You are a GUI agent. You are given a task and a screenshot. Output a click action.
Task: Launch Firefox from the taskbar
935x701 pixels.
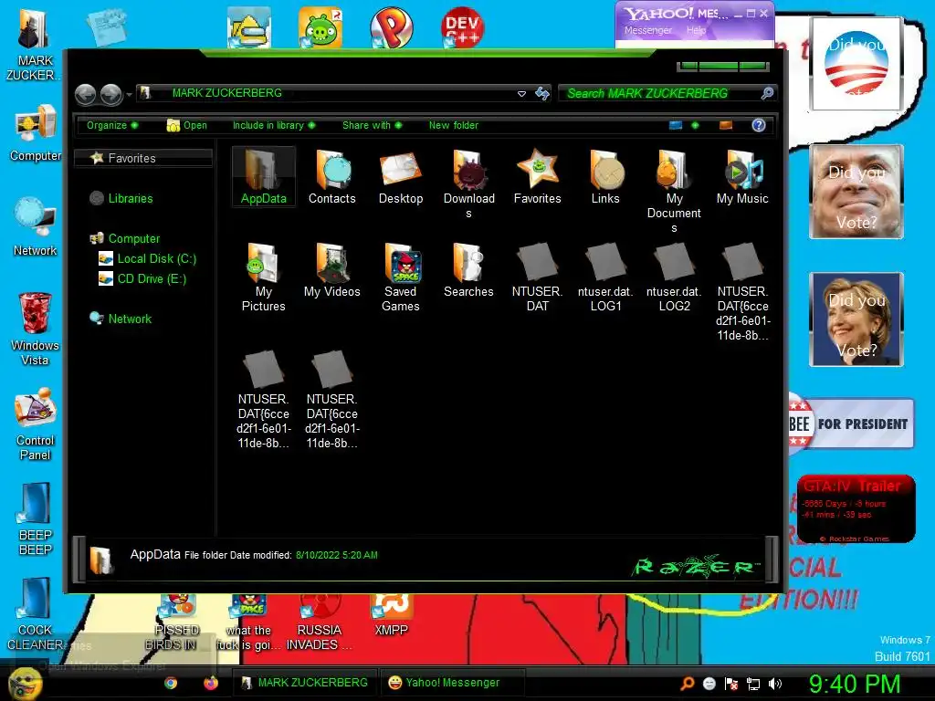[211, 683]
